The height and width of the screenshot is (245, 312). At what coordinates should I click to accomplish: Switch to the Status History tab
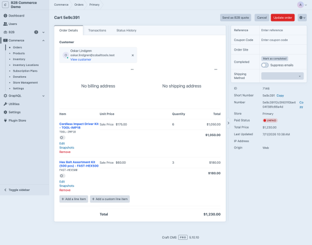tap(127, 30)
